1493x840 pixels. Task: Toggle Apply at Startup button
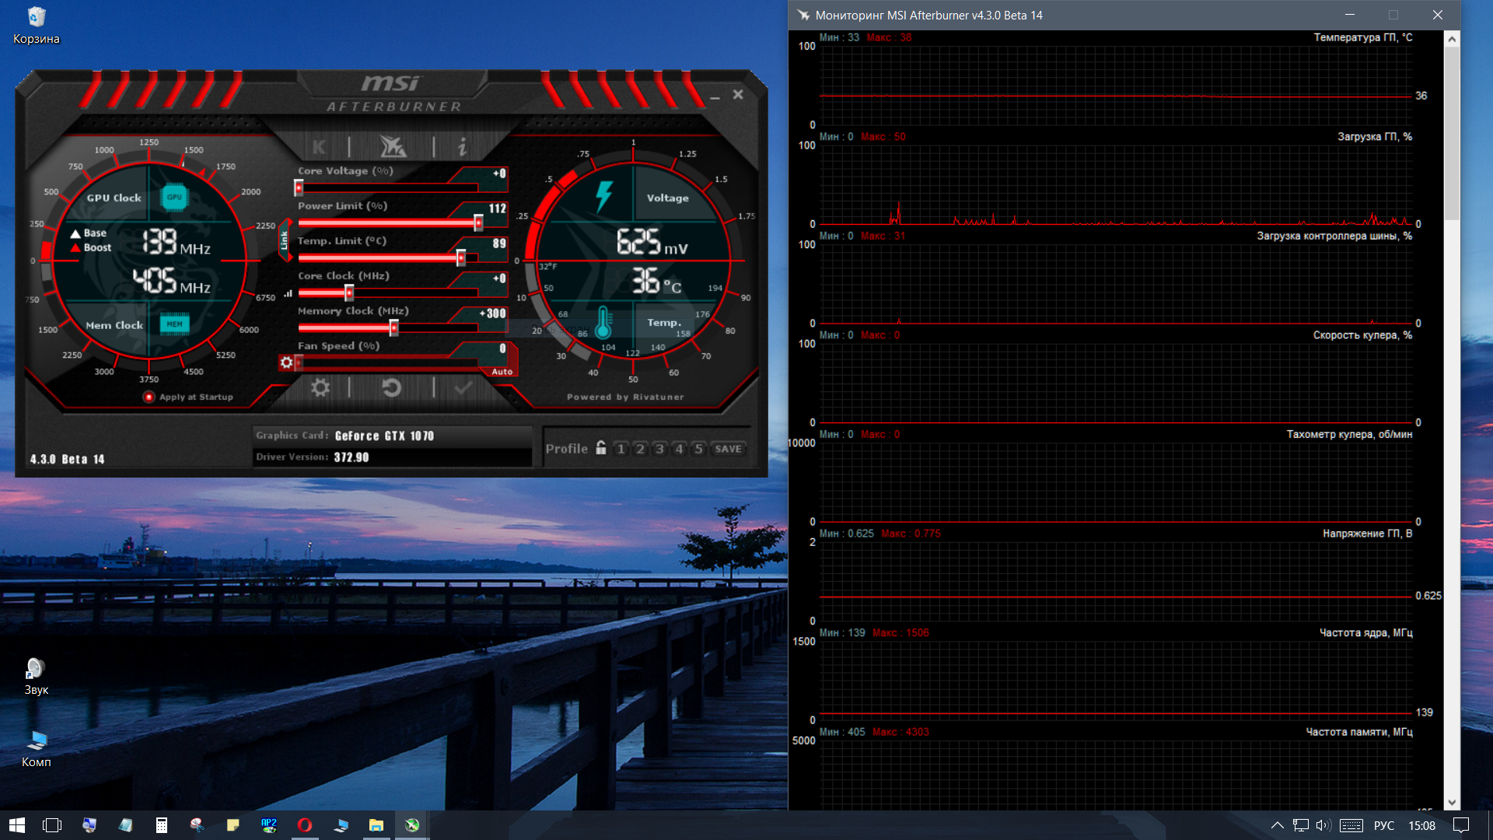click(x=149, y=397)
